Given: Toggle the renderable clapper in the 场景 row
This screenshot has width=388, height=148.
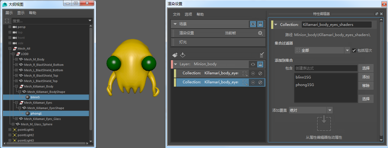Looking at the screenshot, I should click(x=260, y=24).
